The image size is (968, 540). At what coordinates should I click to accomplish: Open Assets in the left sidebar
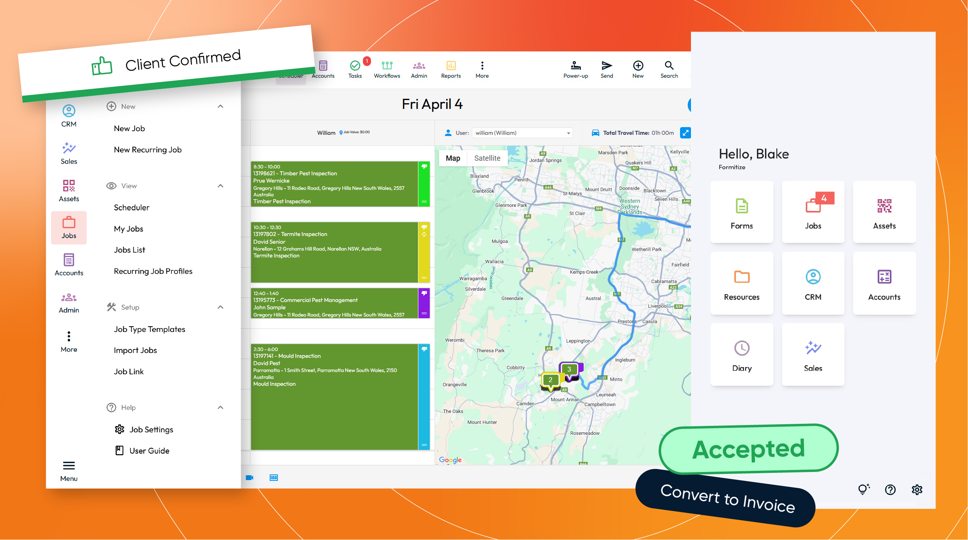tap(69, 191)
